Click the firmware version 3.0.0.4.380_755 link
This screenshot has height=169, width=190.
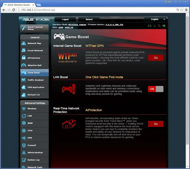(x=114, y=25)
